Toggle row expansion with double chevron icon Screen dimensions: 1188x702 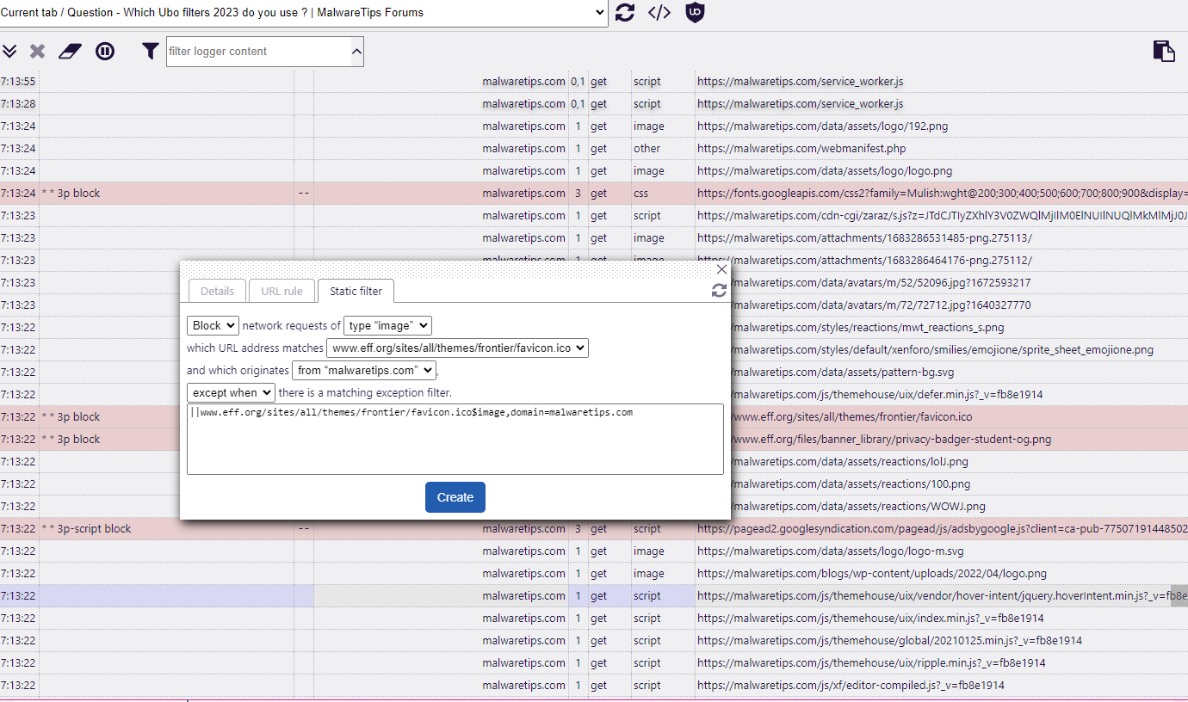(9, 52)
